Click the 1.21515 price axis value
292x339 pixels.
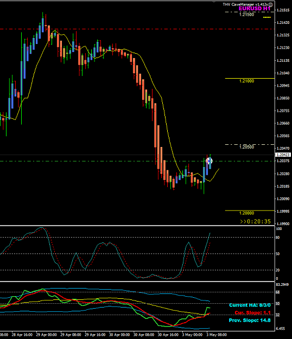(283, 10)
